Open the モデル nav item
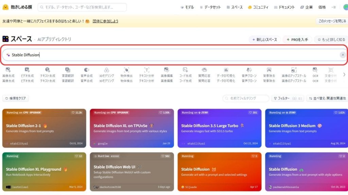This screenshot has height=195, width=348. [x=187, y=7]
